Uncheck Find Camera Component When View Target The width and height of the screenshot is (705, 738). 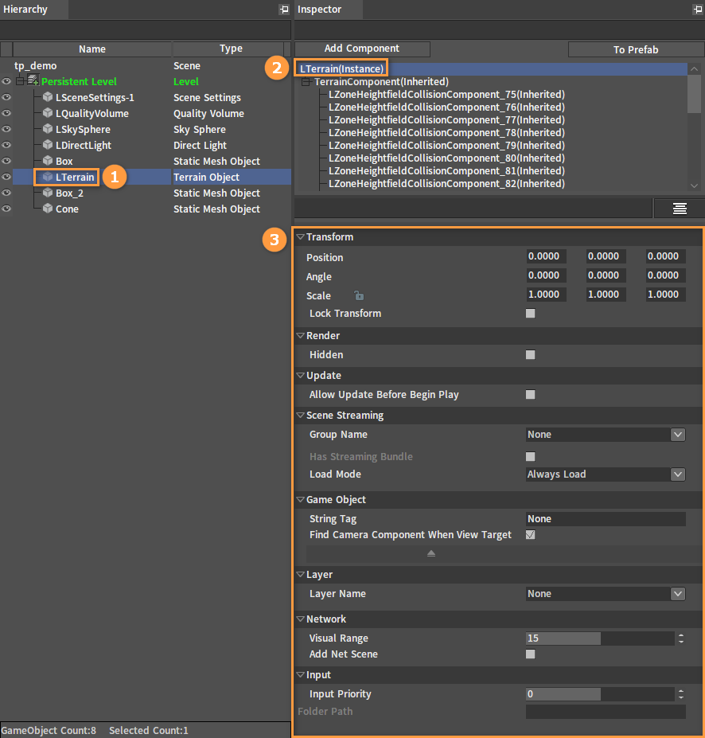pos(531,535)
